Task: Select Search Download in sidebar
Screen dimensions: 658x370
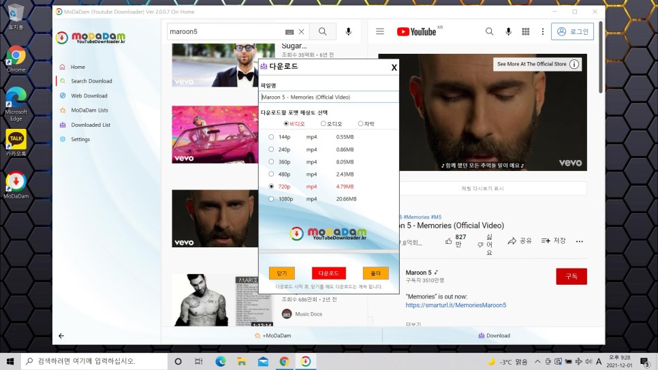Action: tap(91, 81)
